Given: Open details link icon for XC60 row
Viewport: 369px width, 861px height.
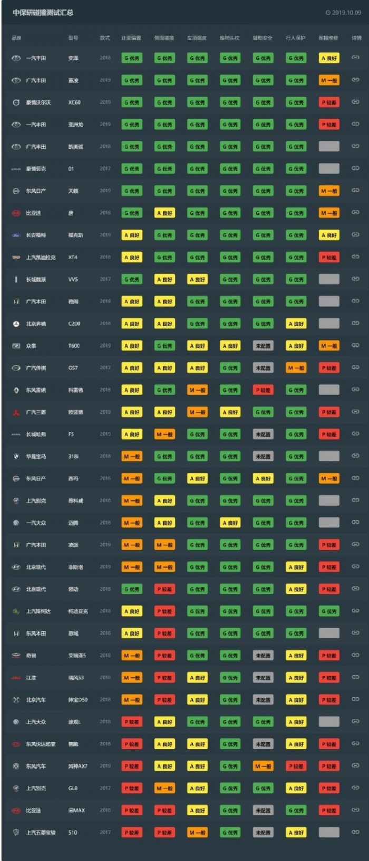Looking at the screenshot, I should pos(355,102).
